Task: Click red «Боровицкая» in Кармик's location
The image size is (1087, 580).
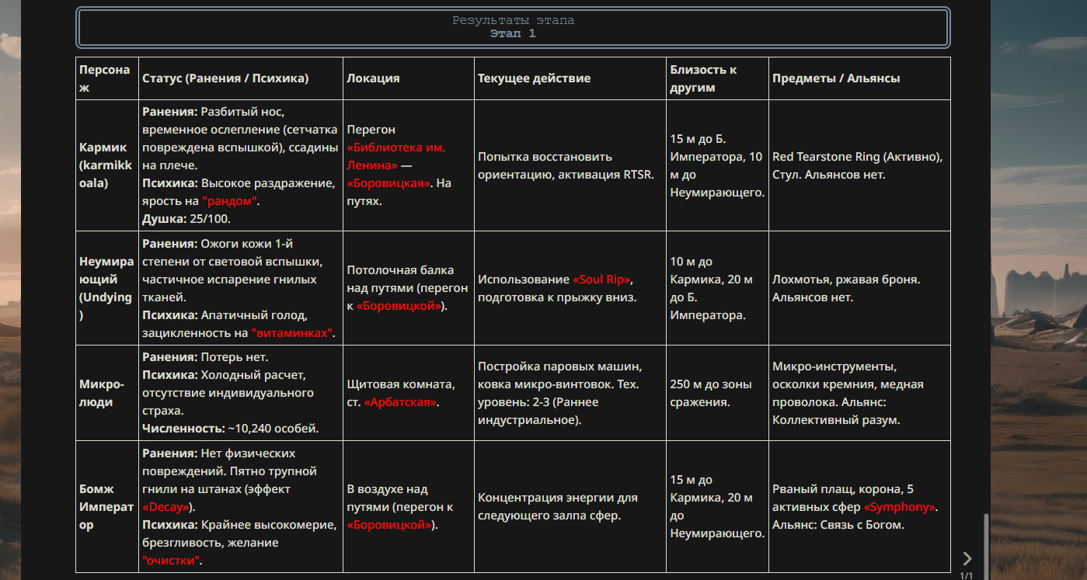Action: pos(388,183)
